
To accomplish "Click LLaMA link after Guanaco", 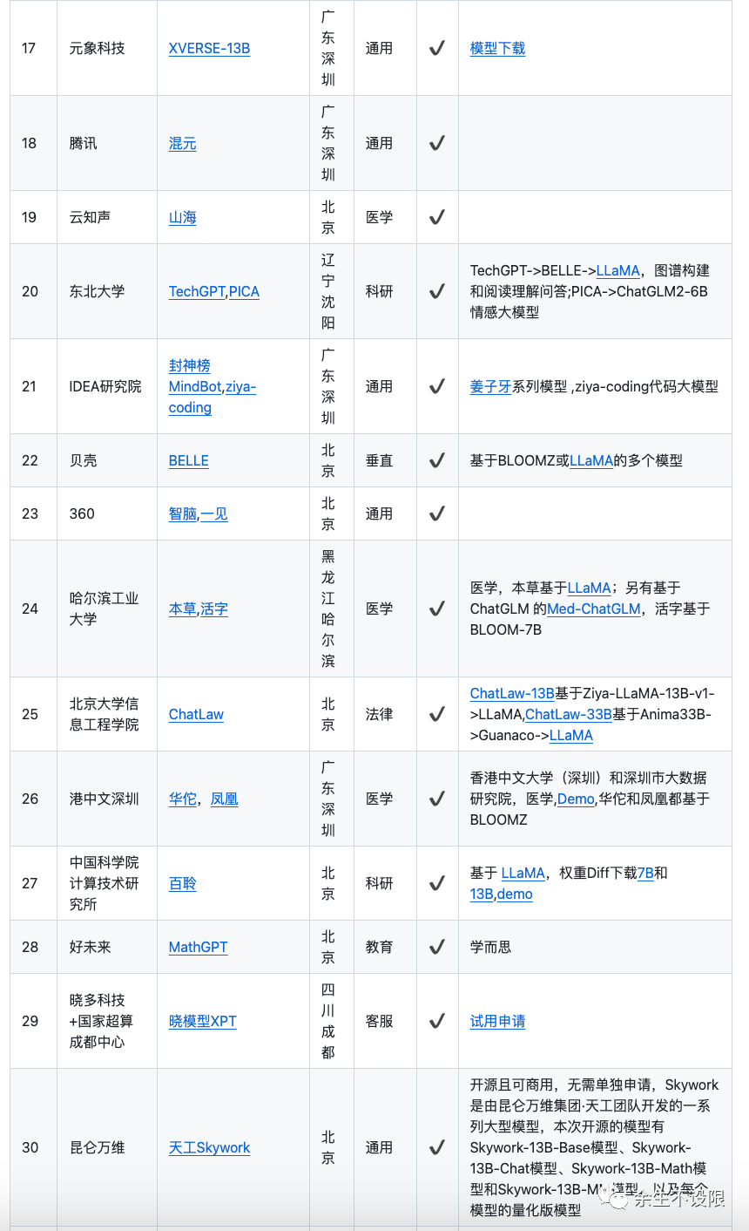I will coord(571,735).
